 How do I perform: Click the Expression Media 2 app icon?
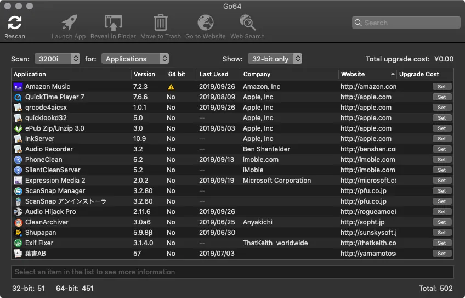point(18,181)
